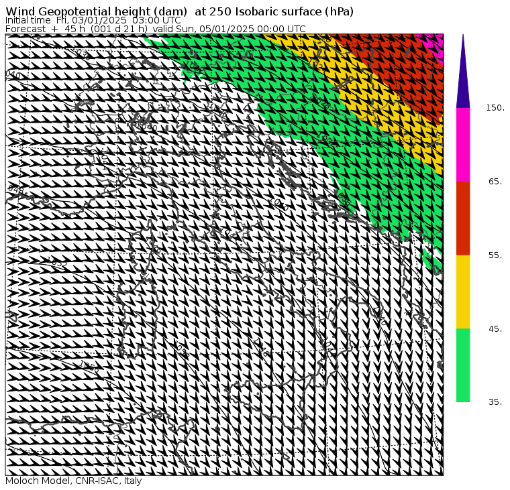The image size is (510, 490).
Task: Click the '35.' colorbar label
Action: (495, 402)
